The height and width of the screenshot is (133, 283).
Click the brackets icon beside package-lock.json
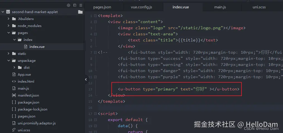click(14, 109)
